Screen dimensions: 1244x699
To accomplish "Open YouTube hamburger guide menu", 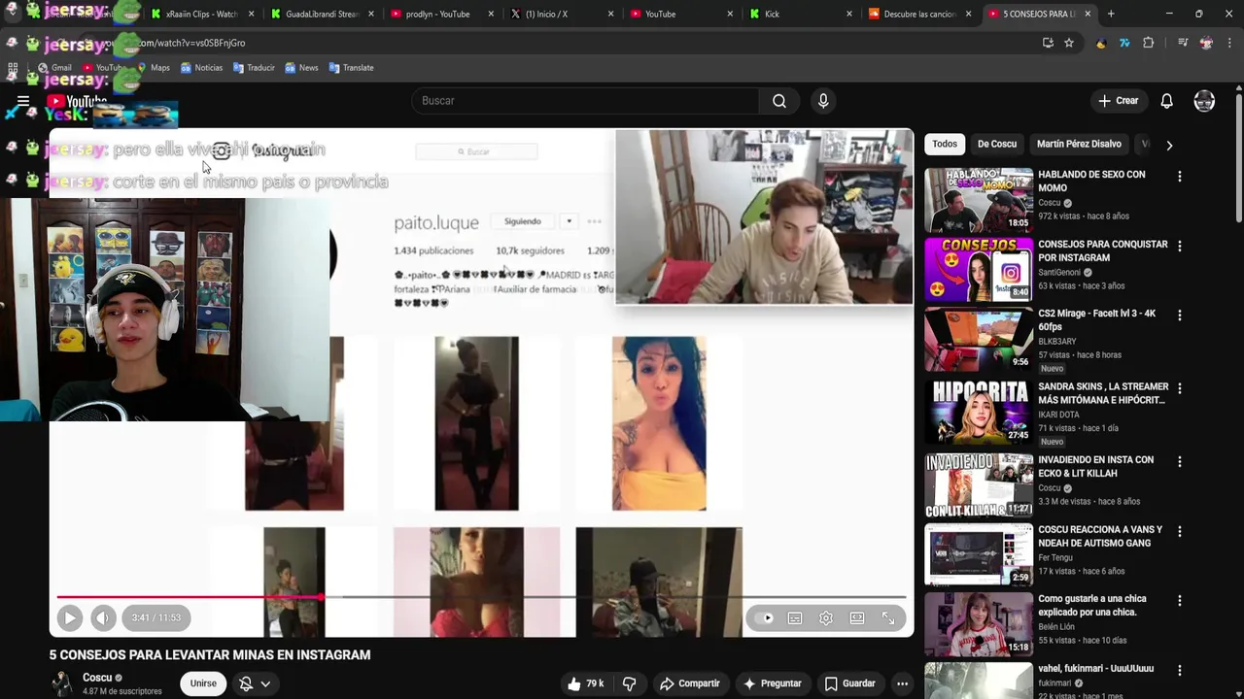I will tap(23, 101).
